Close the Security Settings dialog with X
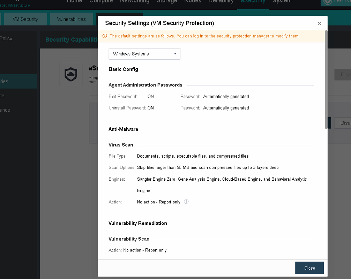 tap(319, 24)
